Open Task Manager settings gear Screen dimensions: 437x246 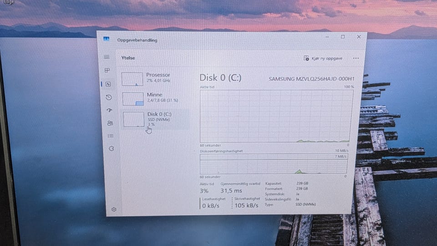point(114,209)
